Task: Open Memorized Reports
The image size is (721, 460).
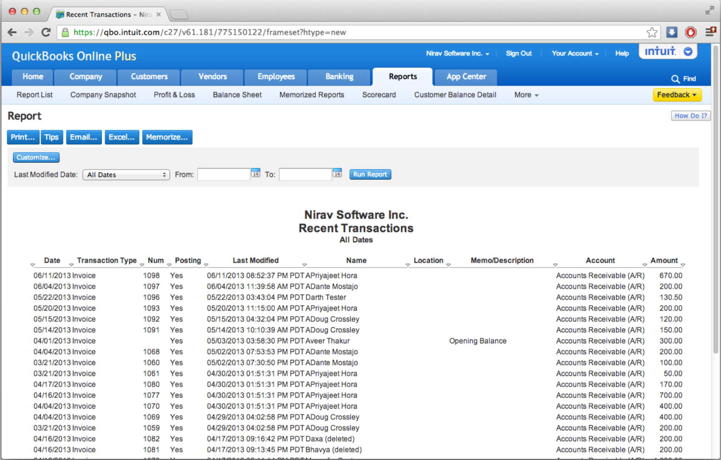Action: 312,95
